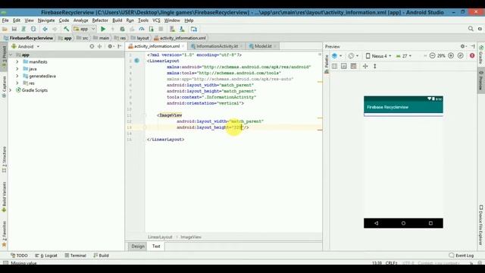Click the pan preview cross-arrows icon
Viewport: 485px width, 273px height.
[365, 66]
